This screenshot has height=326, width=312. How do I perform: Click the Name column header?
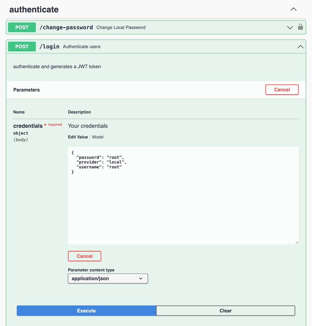click(19, 112)
